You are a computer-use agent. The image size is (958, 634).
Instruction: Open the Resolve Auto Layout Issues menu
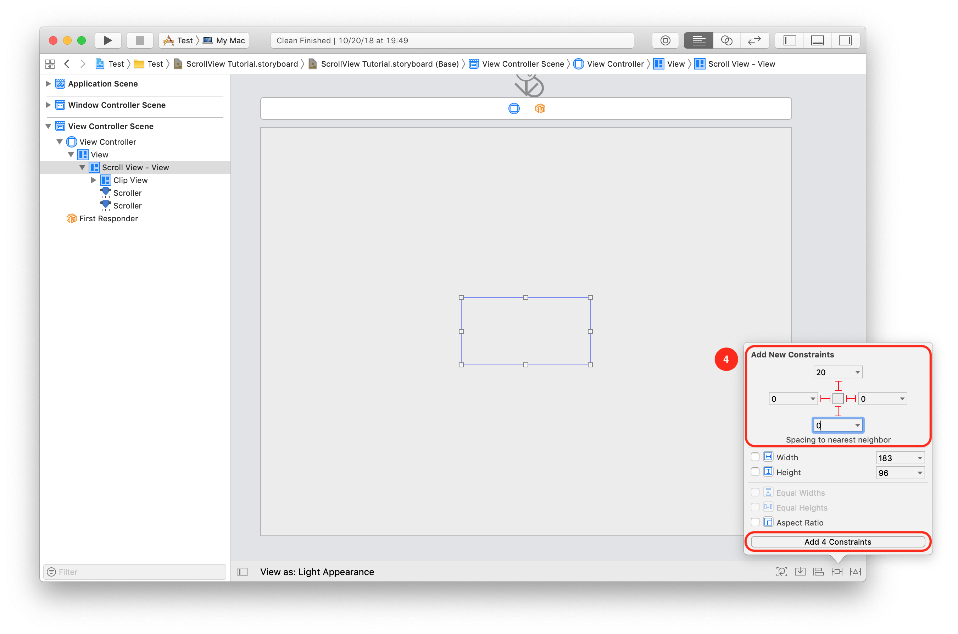[855, 571]
